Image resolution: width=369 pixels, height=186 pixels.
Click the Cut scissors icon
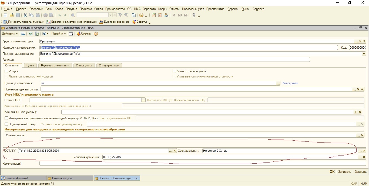click(25, 15)
